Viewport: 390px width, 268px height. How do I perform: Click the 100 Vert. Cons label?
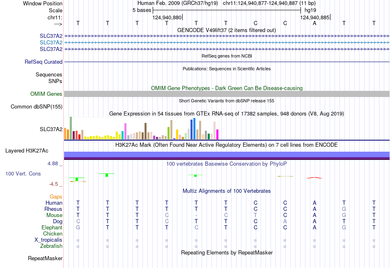(23, 173)
